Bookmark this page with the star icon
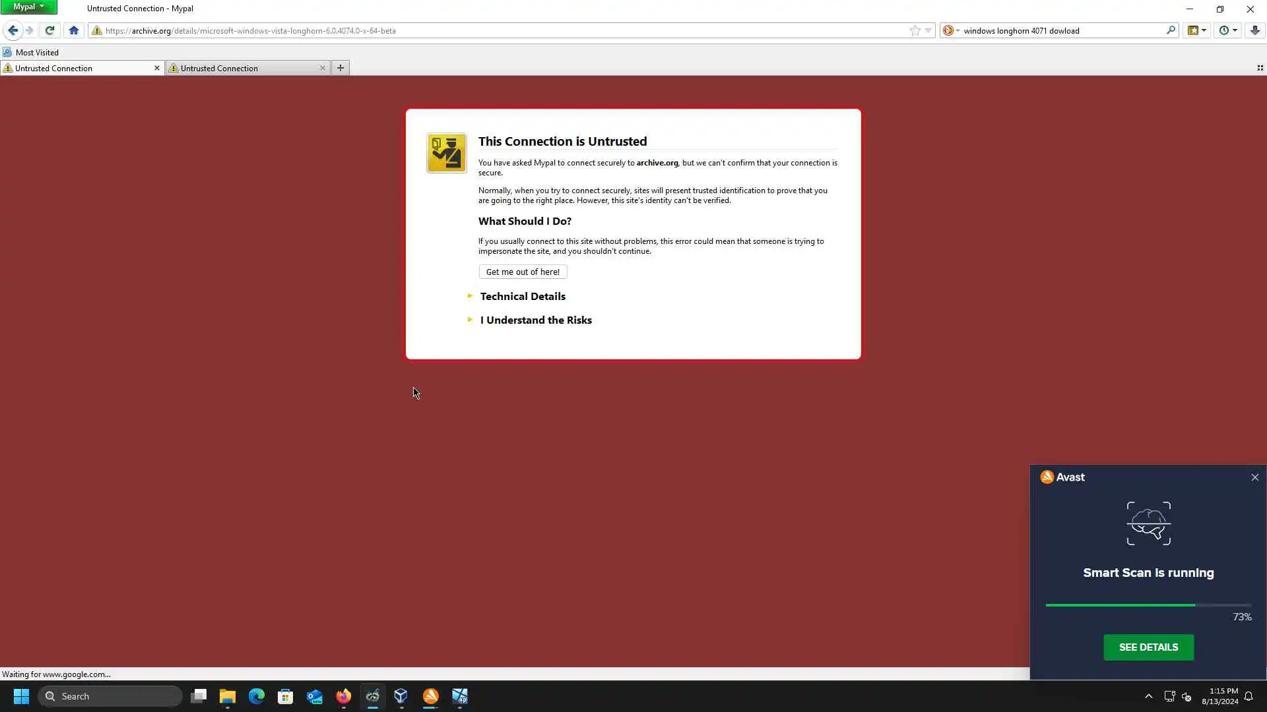 pos(915,30)
